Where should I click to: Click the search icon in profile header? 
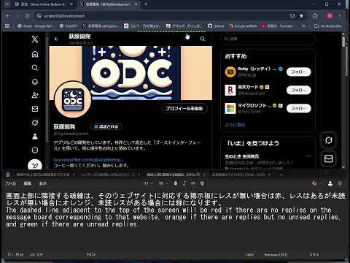click(x=203, y=39)
